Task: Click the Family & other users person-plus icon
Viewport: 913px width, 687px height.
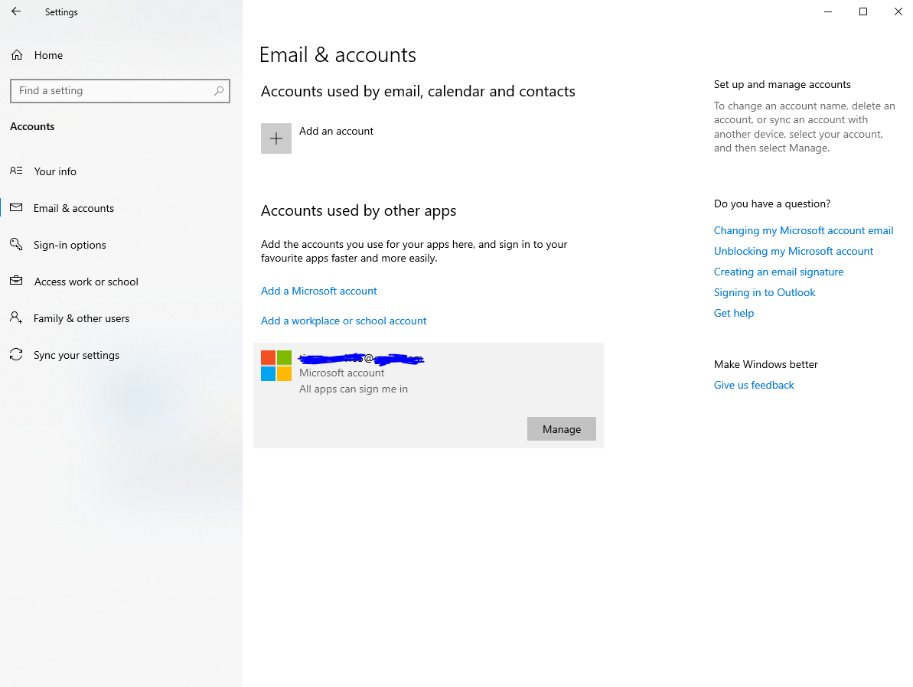Action: point(16,318)
